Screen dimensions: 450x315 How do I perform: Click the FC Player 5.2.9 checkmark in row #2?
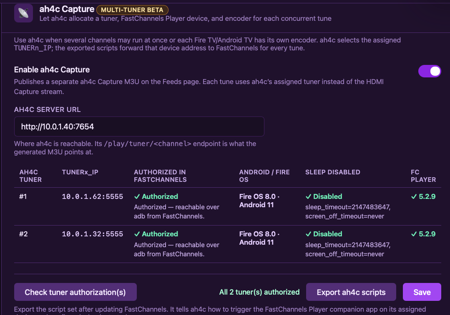pyautogui.click(x=414, y=234)
